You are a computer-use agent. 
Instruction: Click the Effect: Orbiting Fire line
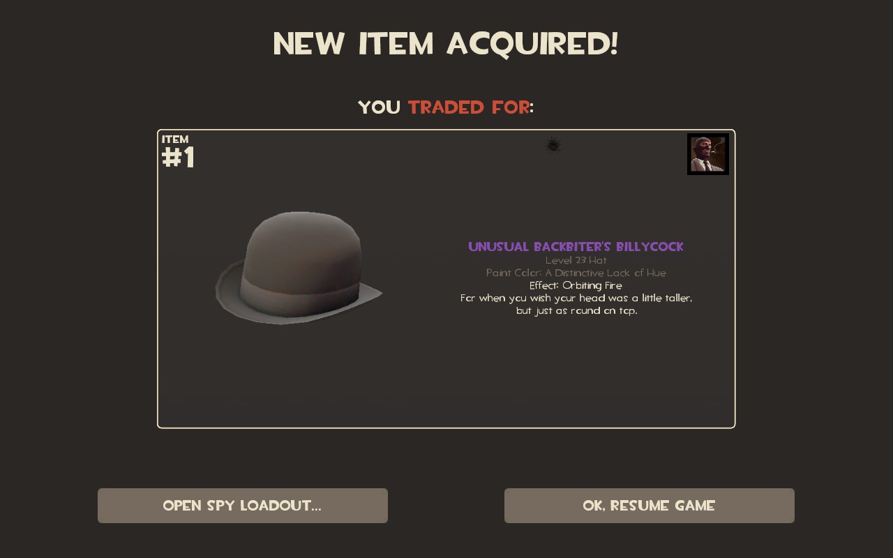[x=576, y=285]
